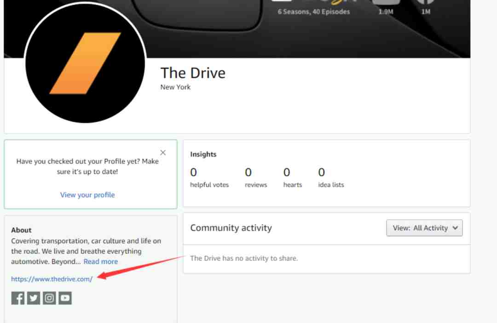Open the Twitter social icon

tap(34, 298)
